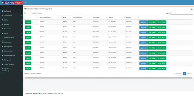194x96 pixels.
Task: Expand the User Management submenu arrow
Action: [21, 55]
